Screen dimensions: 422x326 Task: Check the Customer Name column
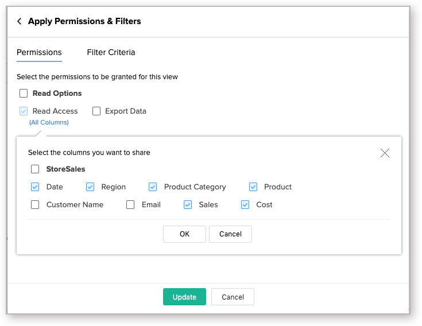[x=35, y=205]
